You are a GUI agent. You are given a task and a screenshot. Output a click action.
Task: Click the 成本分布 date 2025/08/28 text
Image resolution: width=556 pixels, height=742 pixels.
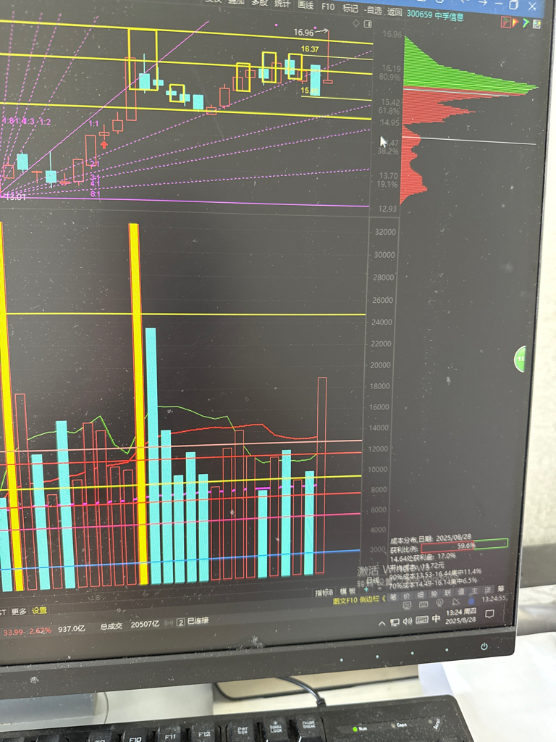[430, 538]
